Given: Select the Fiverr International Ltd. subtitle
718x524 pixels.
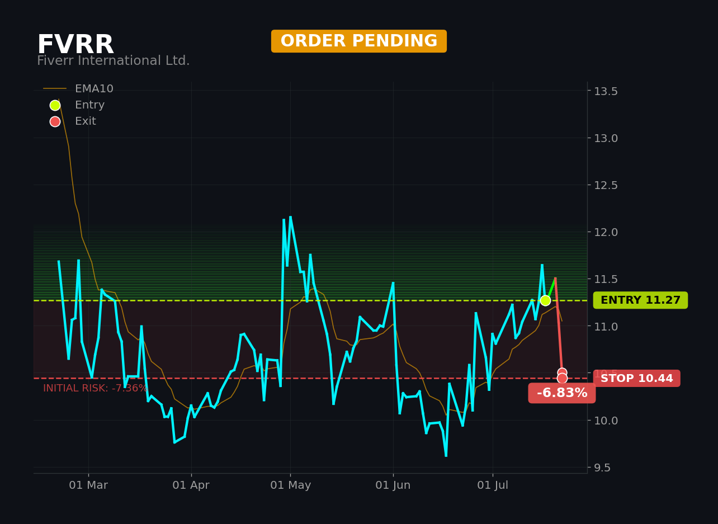Looking at the screenshot, I should 114,61.
